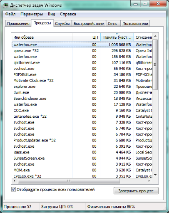Click the PDF-XCha description cell

tap(144, 74)
